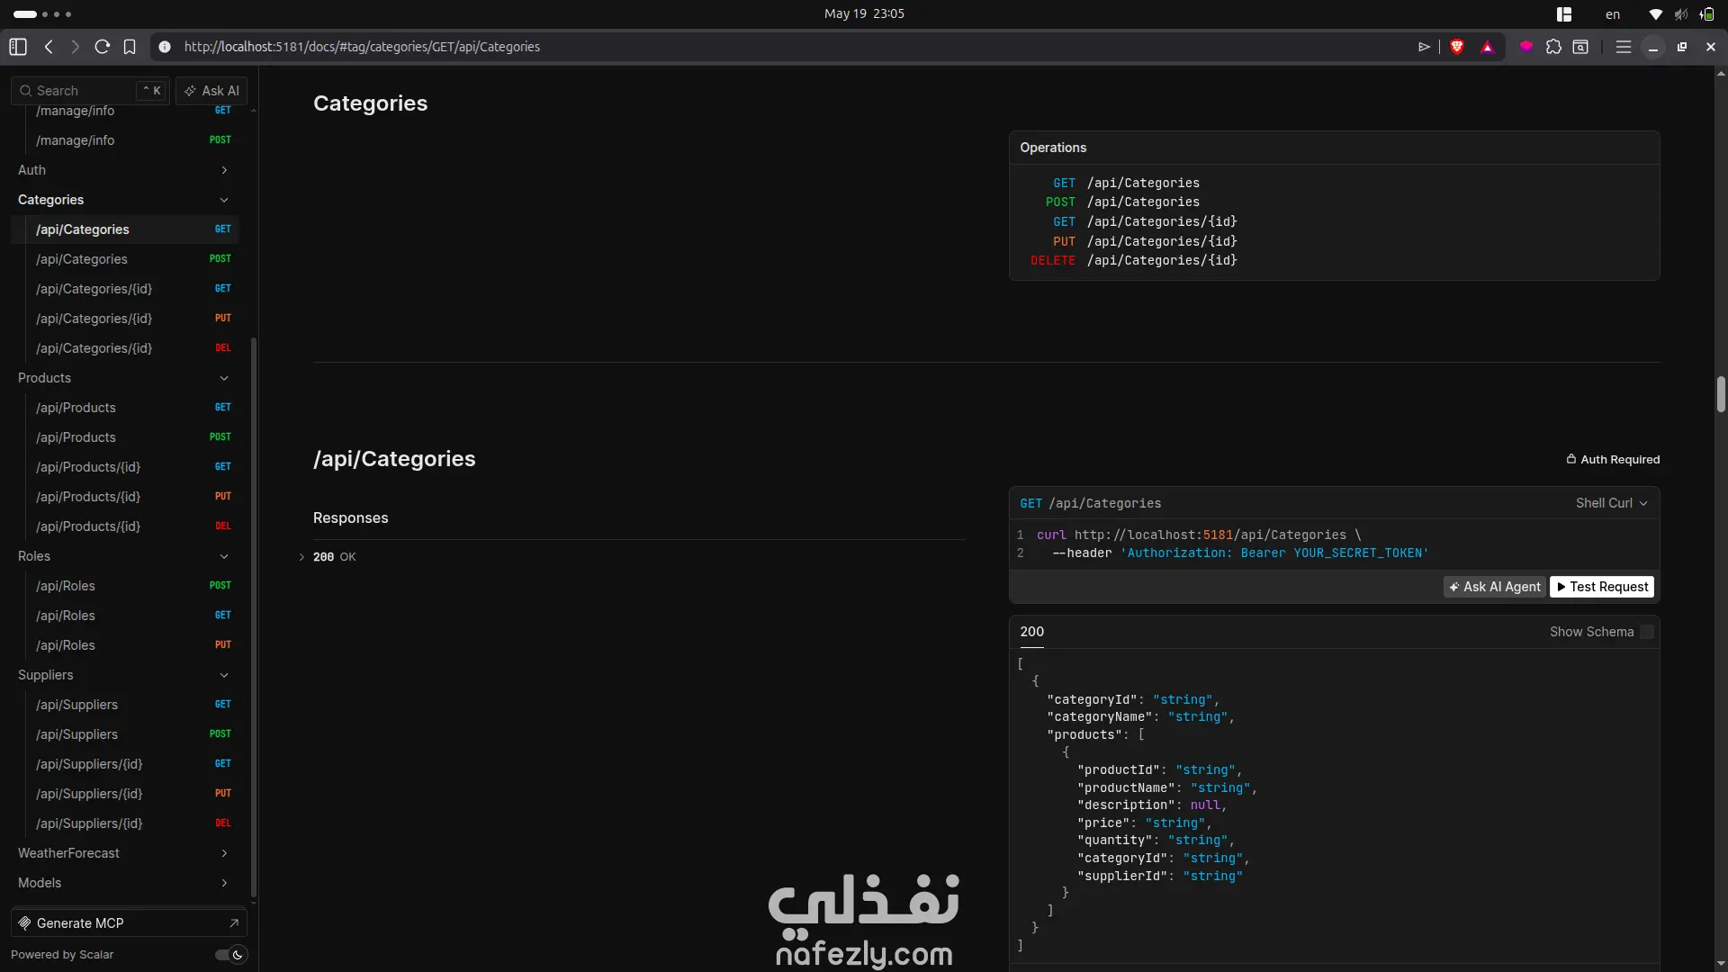1728x972 pixels.
Task: Select the 200 response tab
Action: (x=1032, y=632)
